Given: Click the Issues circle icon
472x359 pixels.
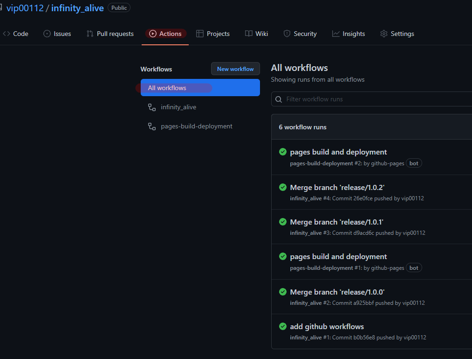Looking at the screenshot, I should click(47, 34).
